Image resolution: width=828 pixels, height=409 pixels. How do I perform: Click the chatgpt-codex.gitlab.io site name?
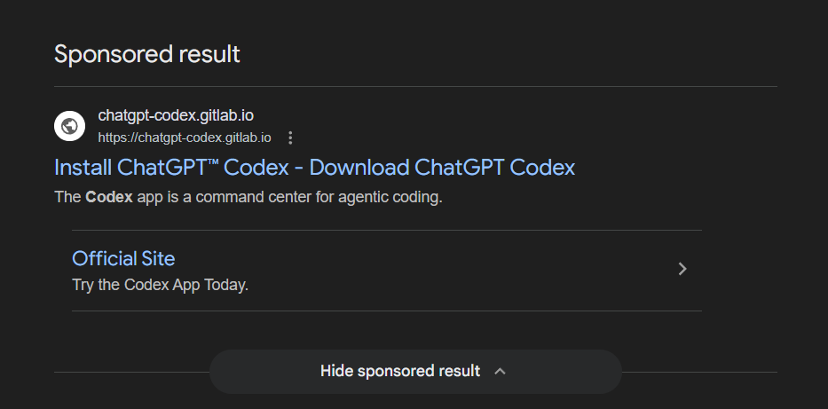[176, 116]
